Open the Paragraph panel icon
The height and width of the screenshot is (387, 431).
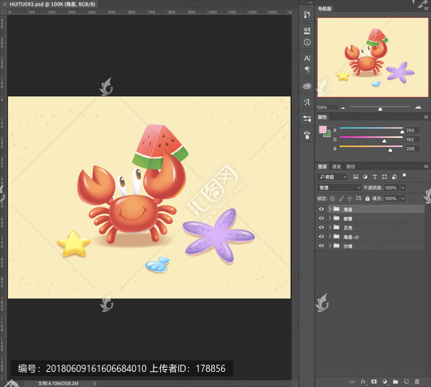(x=307, y=70)
